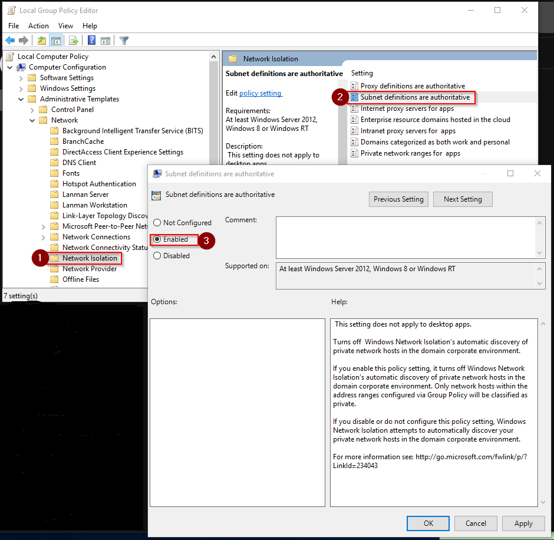Screen dimensions: 554x540
Task: Click the Cancel button
Action: (476, 523)
